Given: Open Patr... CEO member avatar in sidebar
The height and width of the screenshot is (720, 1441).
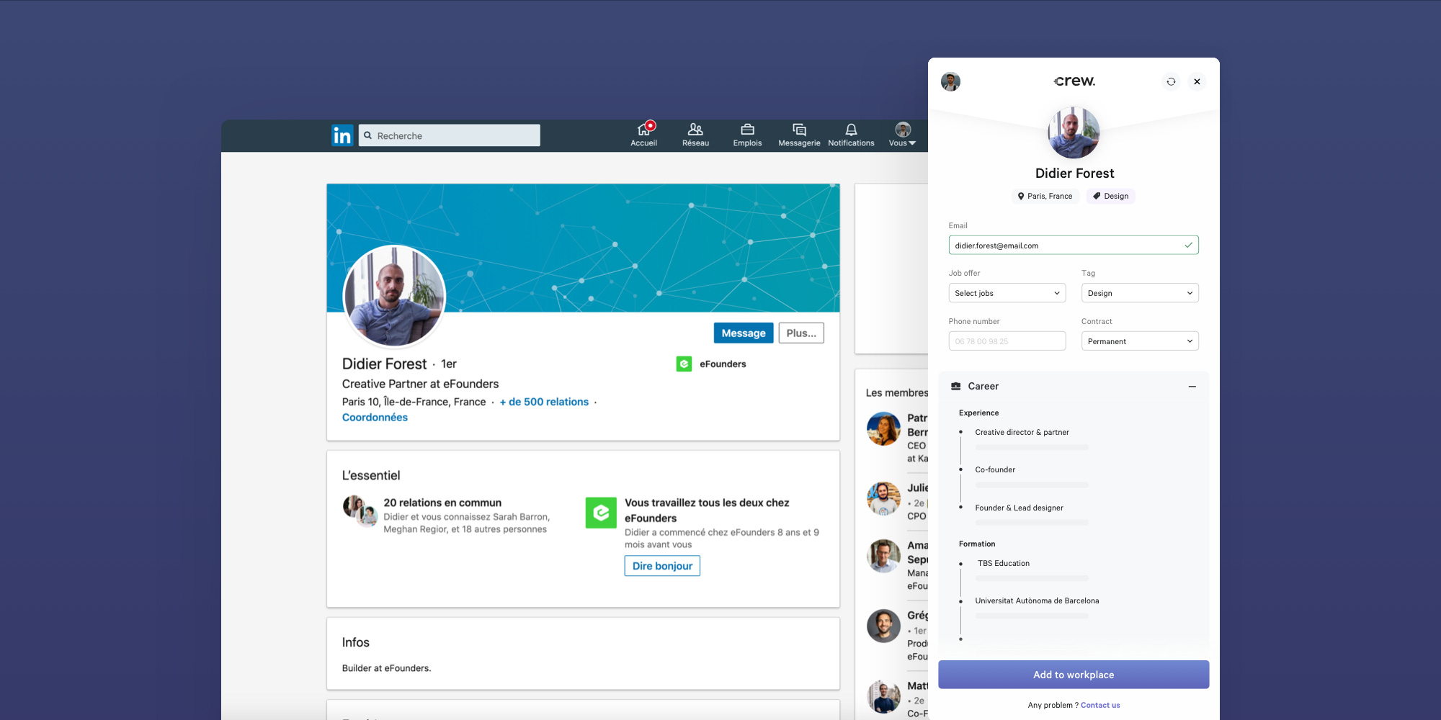Looking at the screenshot, I should pos(883,429).
